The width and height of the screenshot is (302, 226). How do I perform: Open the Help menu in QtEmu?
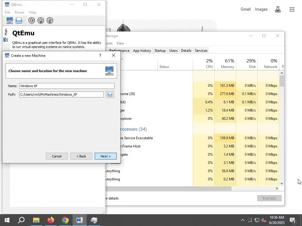[x=32, y=12]
